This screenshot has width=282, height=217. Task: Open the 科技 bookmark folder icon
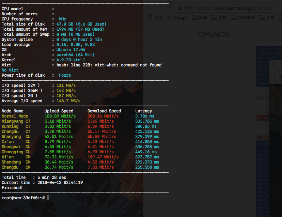(x=214, y=18)
